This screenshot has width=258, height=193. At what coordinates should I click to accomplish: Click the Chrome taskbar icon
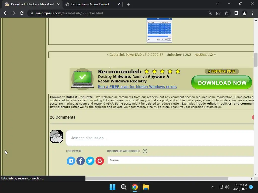click(135, 187)
